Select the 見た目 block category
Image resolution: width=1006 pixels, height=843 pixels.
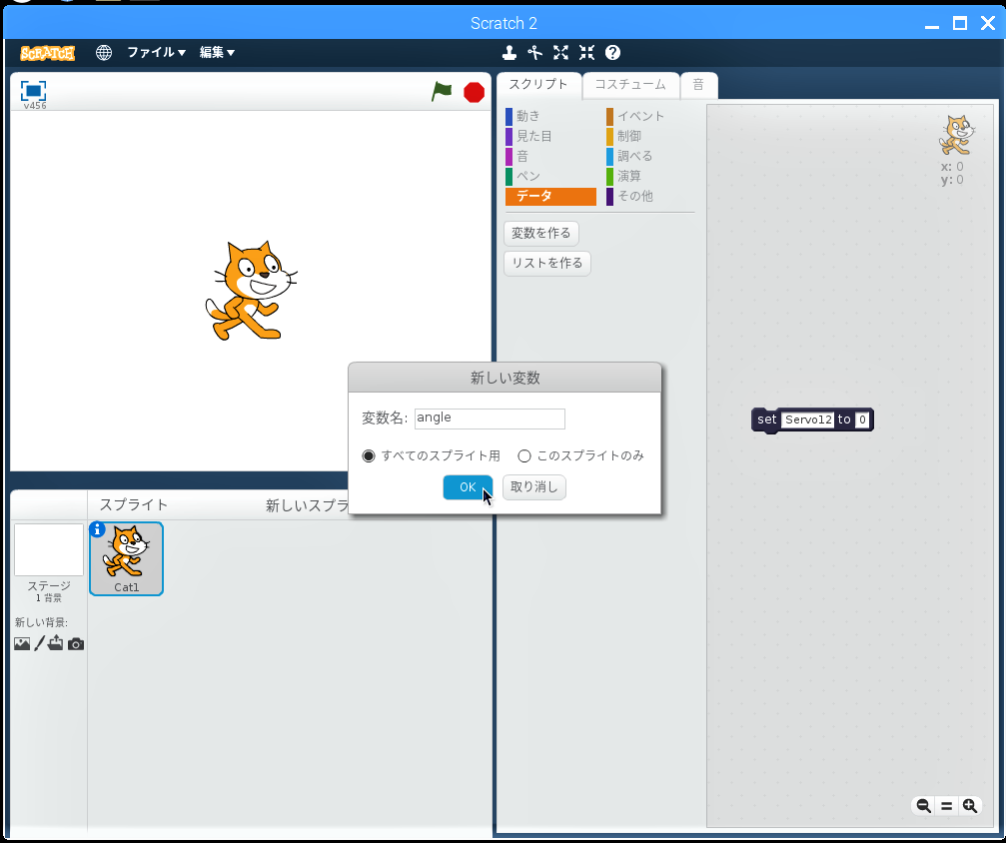(550, 136)
